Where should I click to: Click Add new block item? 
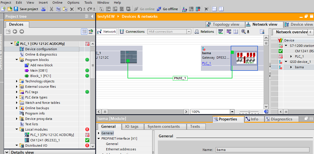coord(41,65)
